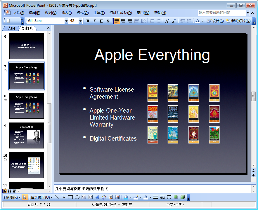Select the Arrow drawing tool
The width and height of the screenshot is (258, 210).
coord(63,197)
